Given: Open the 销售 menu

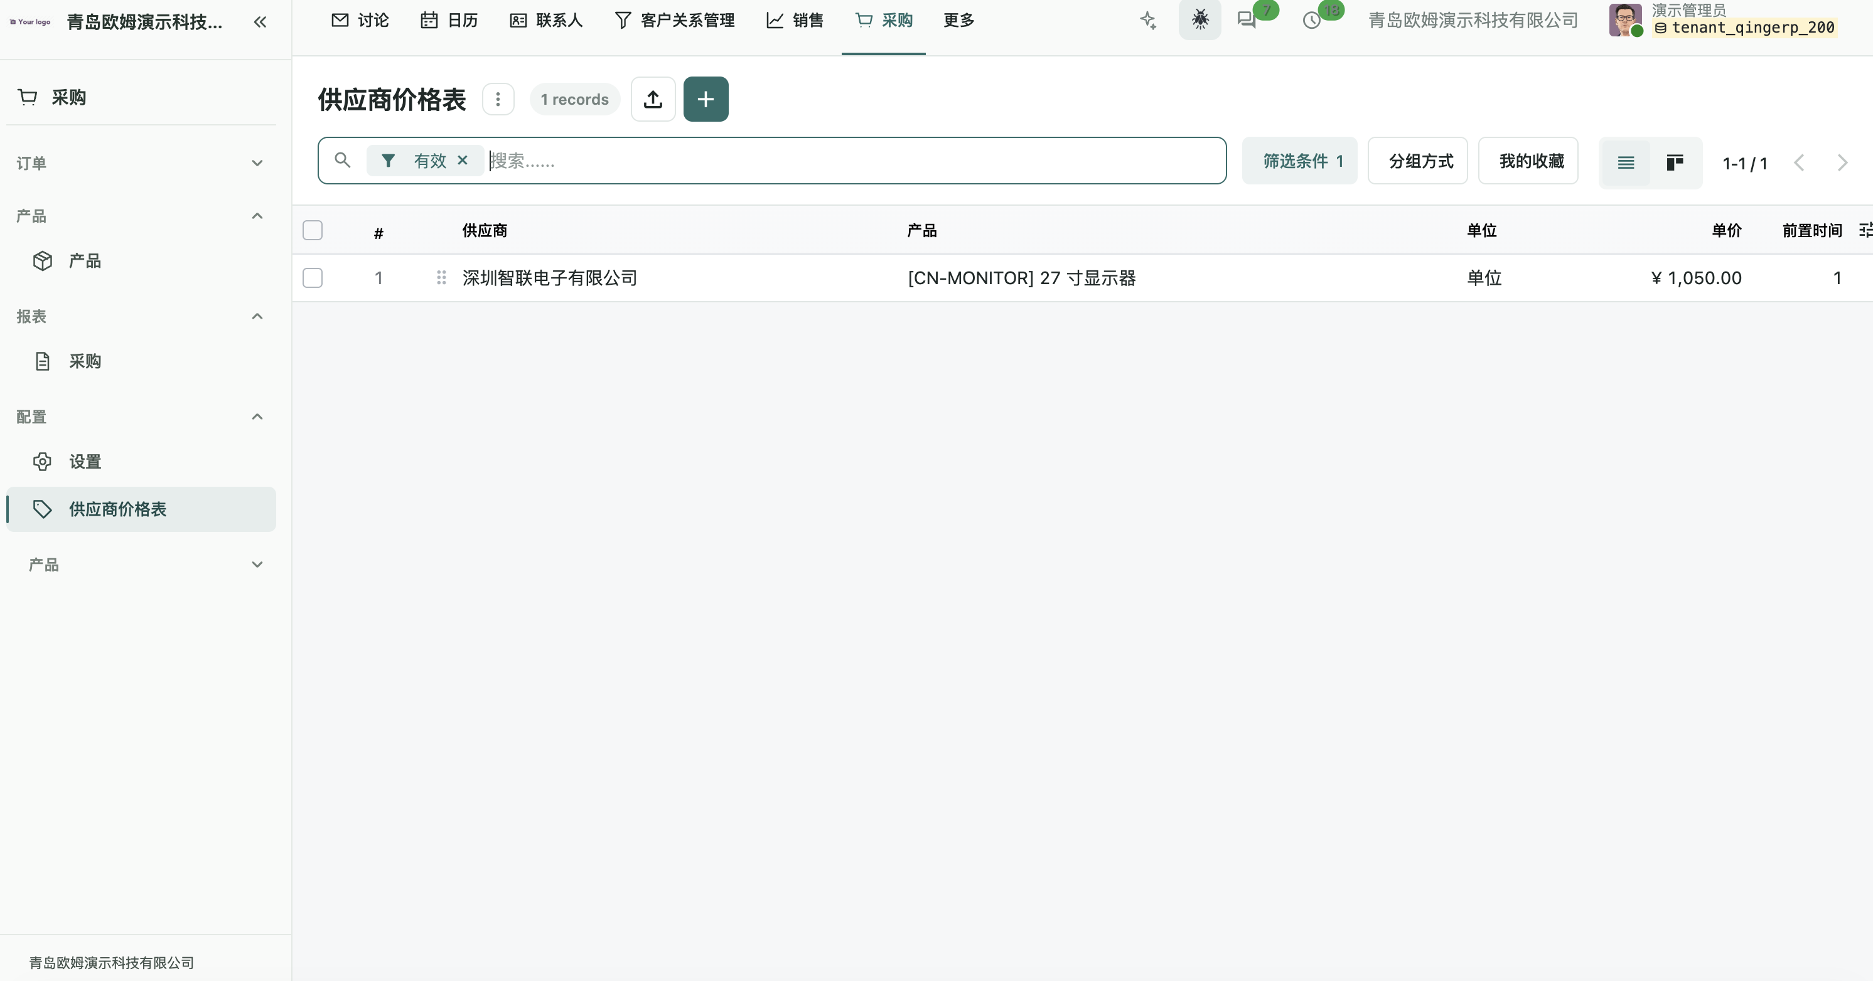Looking at the screenshot, I should point(795,20).
